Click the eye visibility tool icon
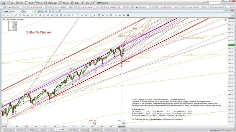Viewport: 236px width, 132px height. point(107,16)
